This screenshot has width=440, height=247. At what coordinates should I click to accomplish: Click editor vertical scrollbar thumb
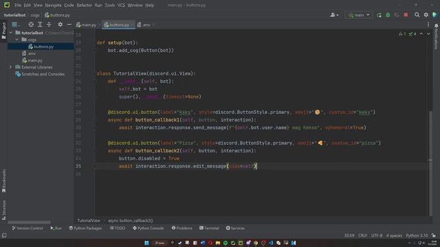(x=430, y=163)
